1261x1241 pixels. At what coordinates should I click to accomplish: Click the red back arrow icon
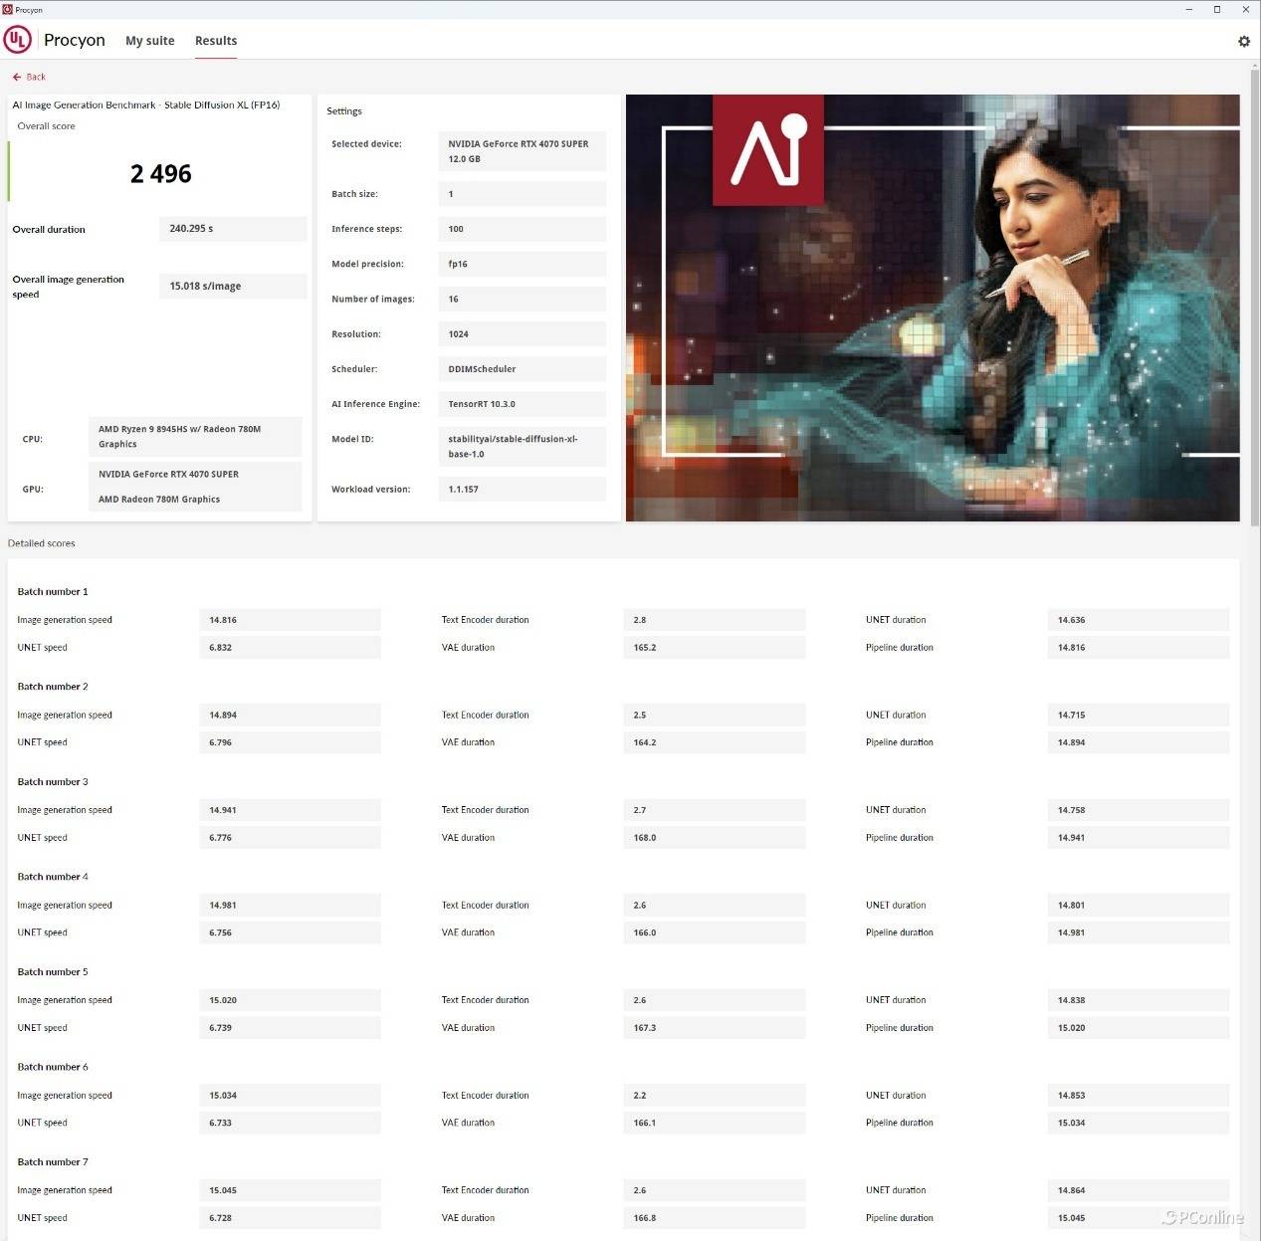[x=17, y=77]
